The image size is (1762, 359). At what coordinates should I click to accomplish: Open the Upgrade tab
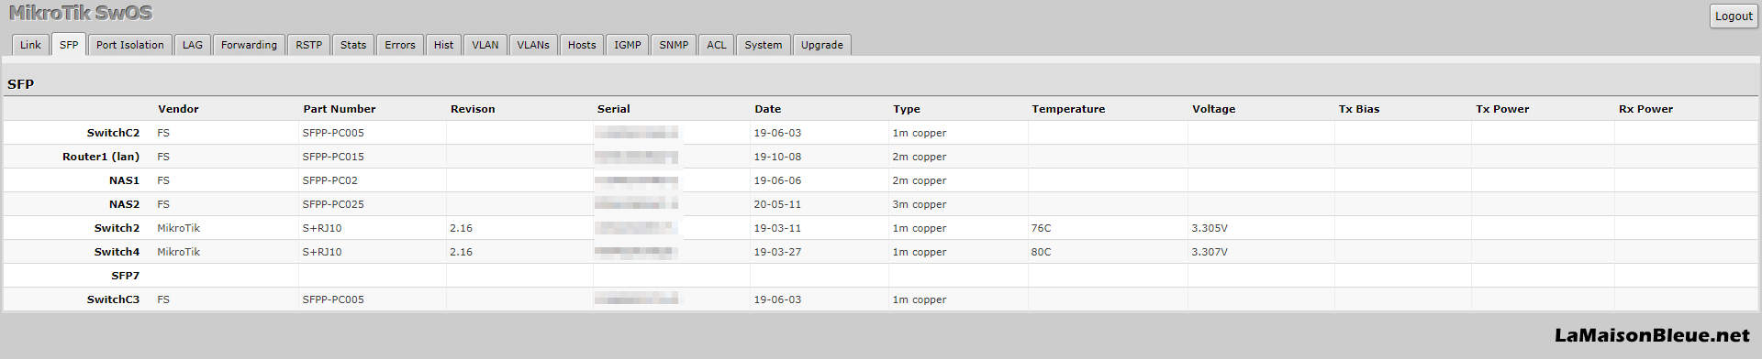822,45
